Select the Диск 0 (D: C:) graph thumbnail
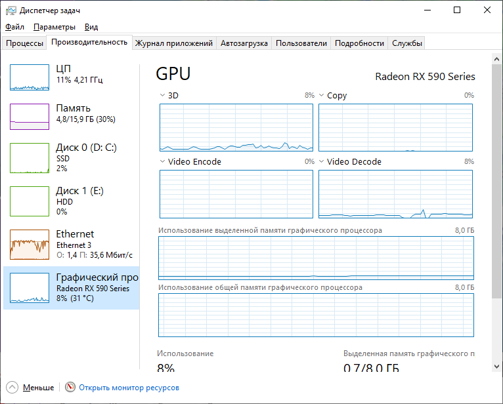Viewport: 503px width, 404px height. (x=30, y=158)
